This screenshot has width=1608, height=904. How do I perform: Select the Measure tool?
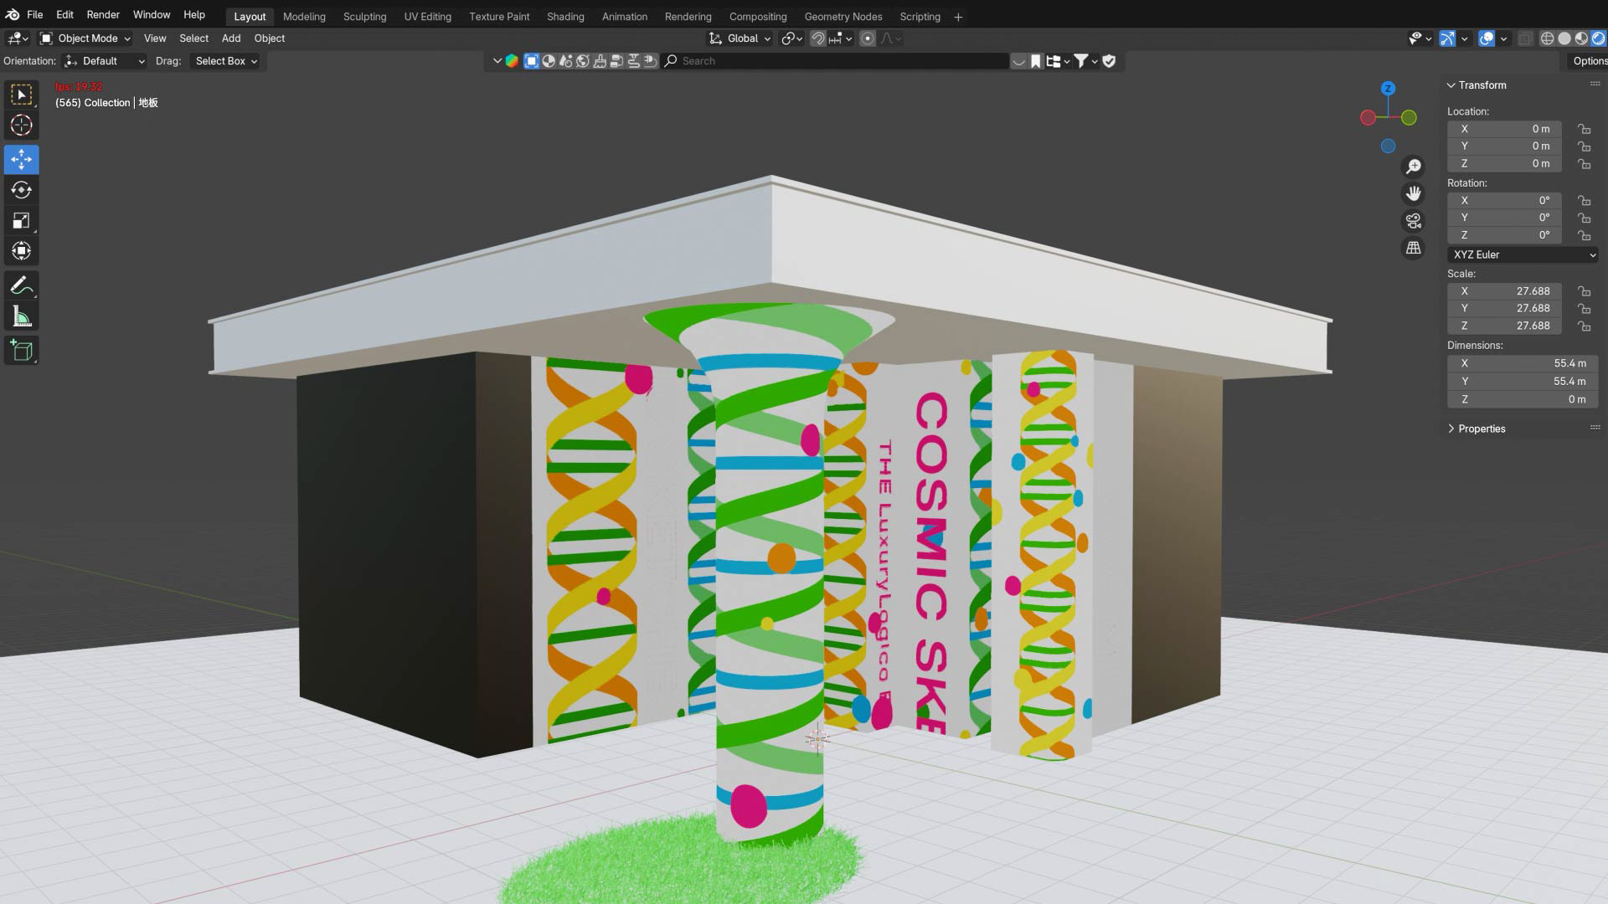click(x=21, y=317)
